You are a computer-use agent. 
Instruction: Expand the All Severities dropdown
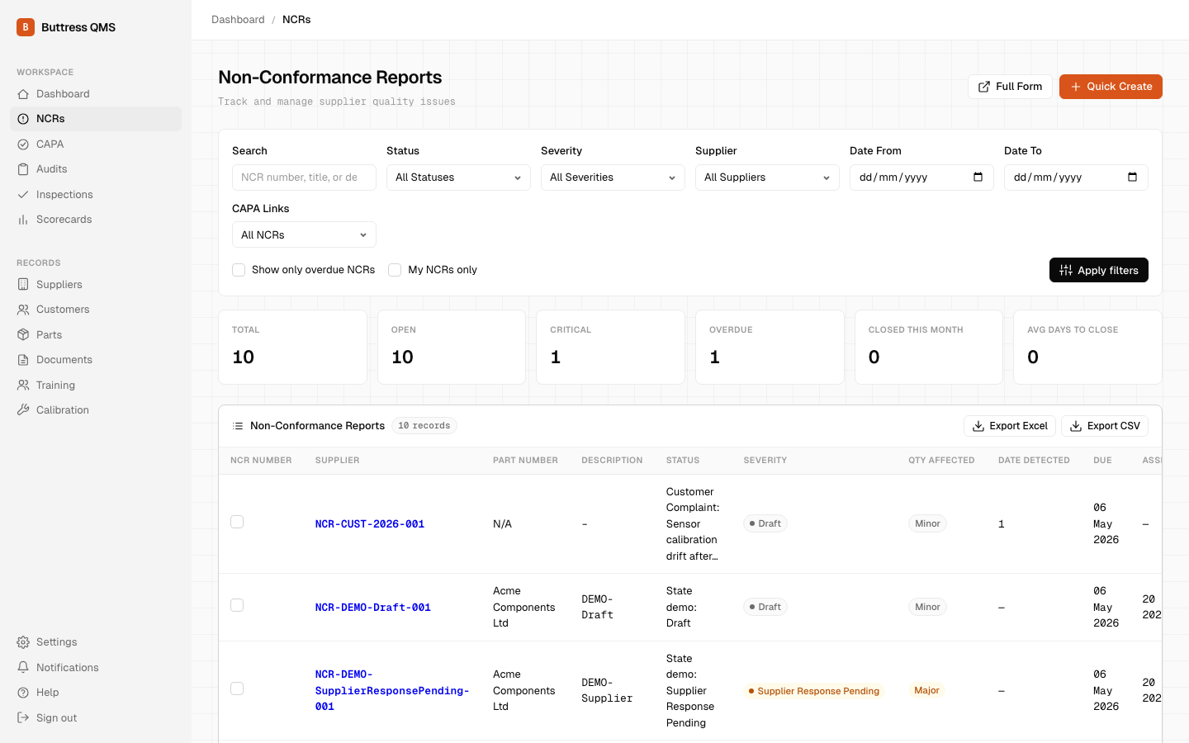[613, 177]
